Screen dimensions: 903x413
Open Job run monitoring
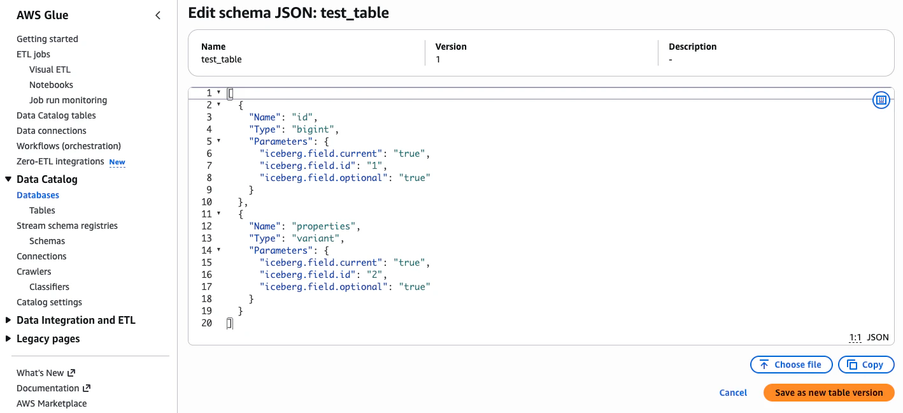coord(68,100)
